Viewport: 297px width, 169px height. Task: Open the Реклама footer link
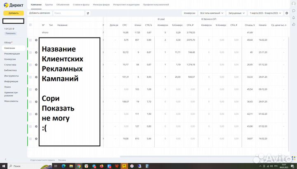[x=62, y=160]
